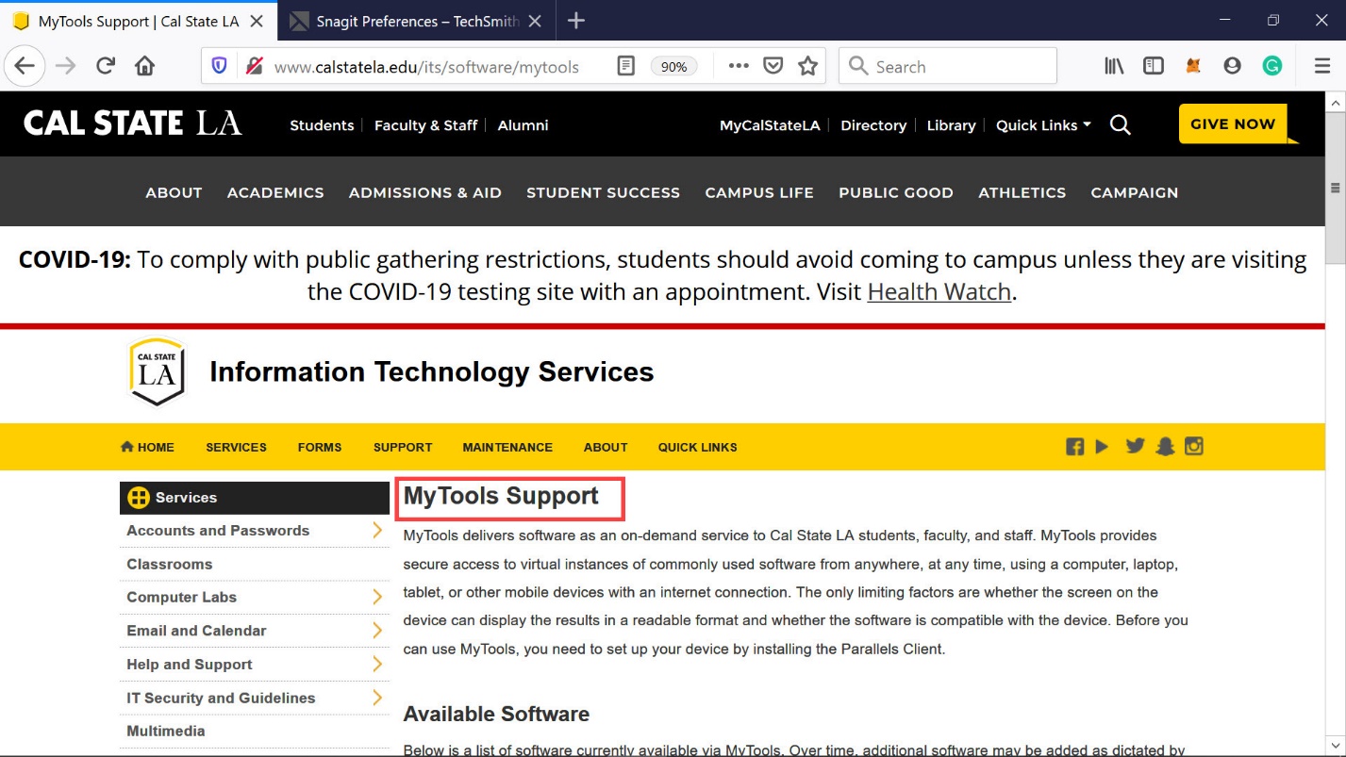Expand Accounts and Passwords submenu arrow
The width and height of the screenshot is (1346, 757).
point(377,531)
